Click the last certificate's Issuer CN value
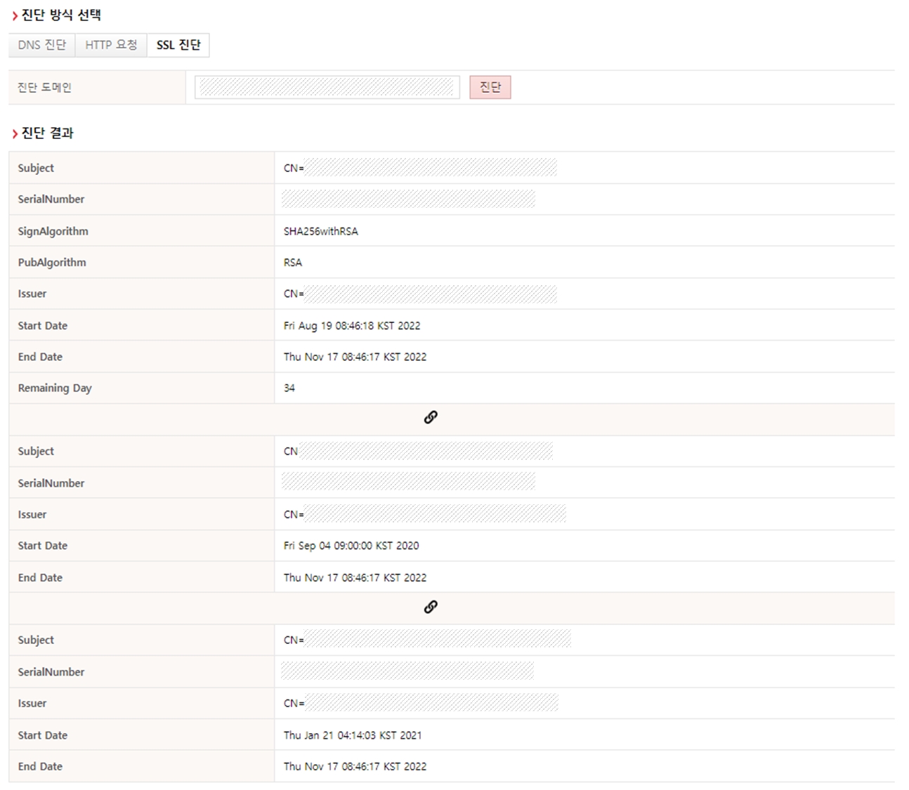909x790 pixels. (x=421, y=703)
